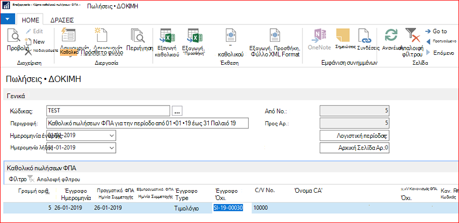Select the line number 5 cell
Screen dimensions: 459x223
tap(50, 208)
